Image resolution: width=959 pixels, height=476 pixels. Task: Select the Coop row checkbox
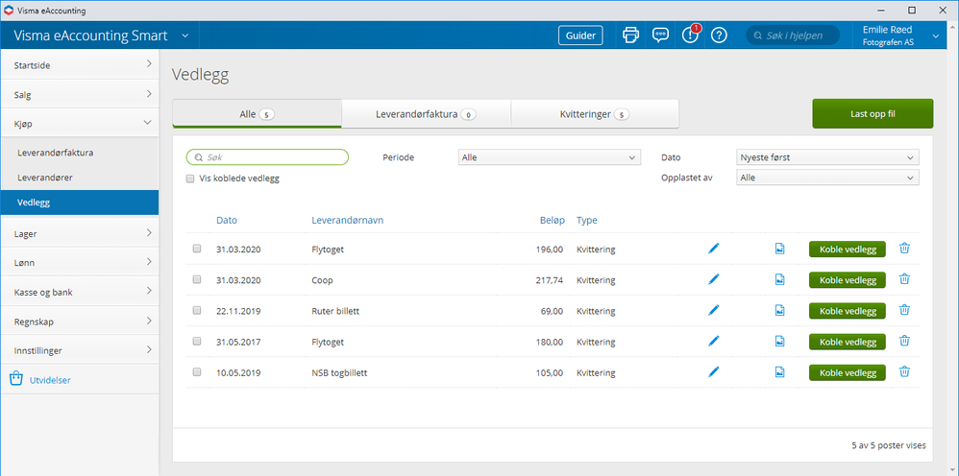tap(197, 279)
